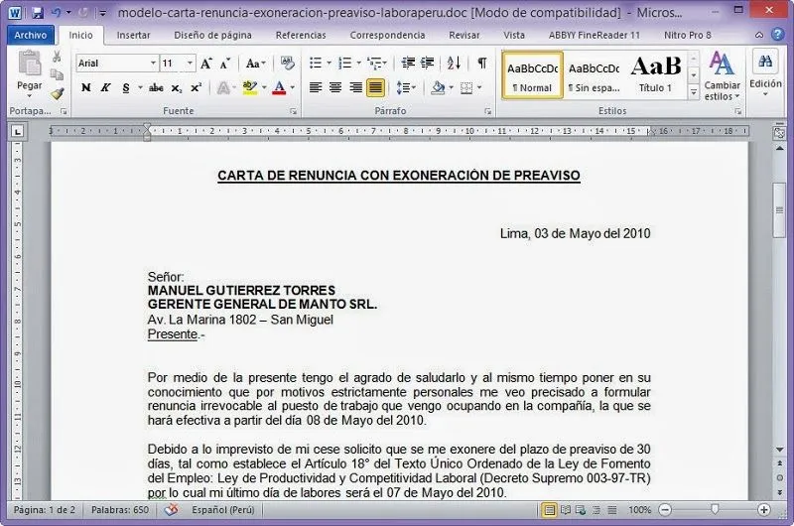Switch to the Diseño de página tab
Image resolution: width=794 pixels, height=526 pixels.
pyautogui.click(x=212, y=35)
